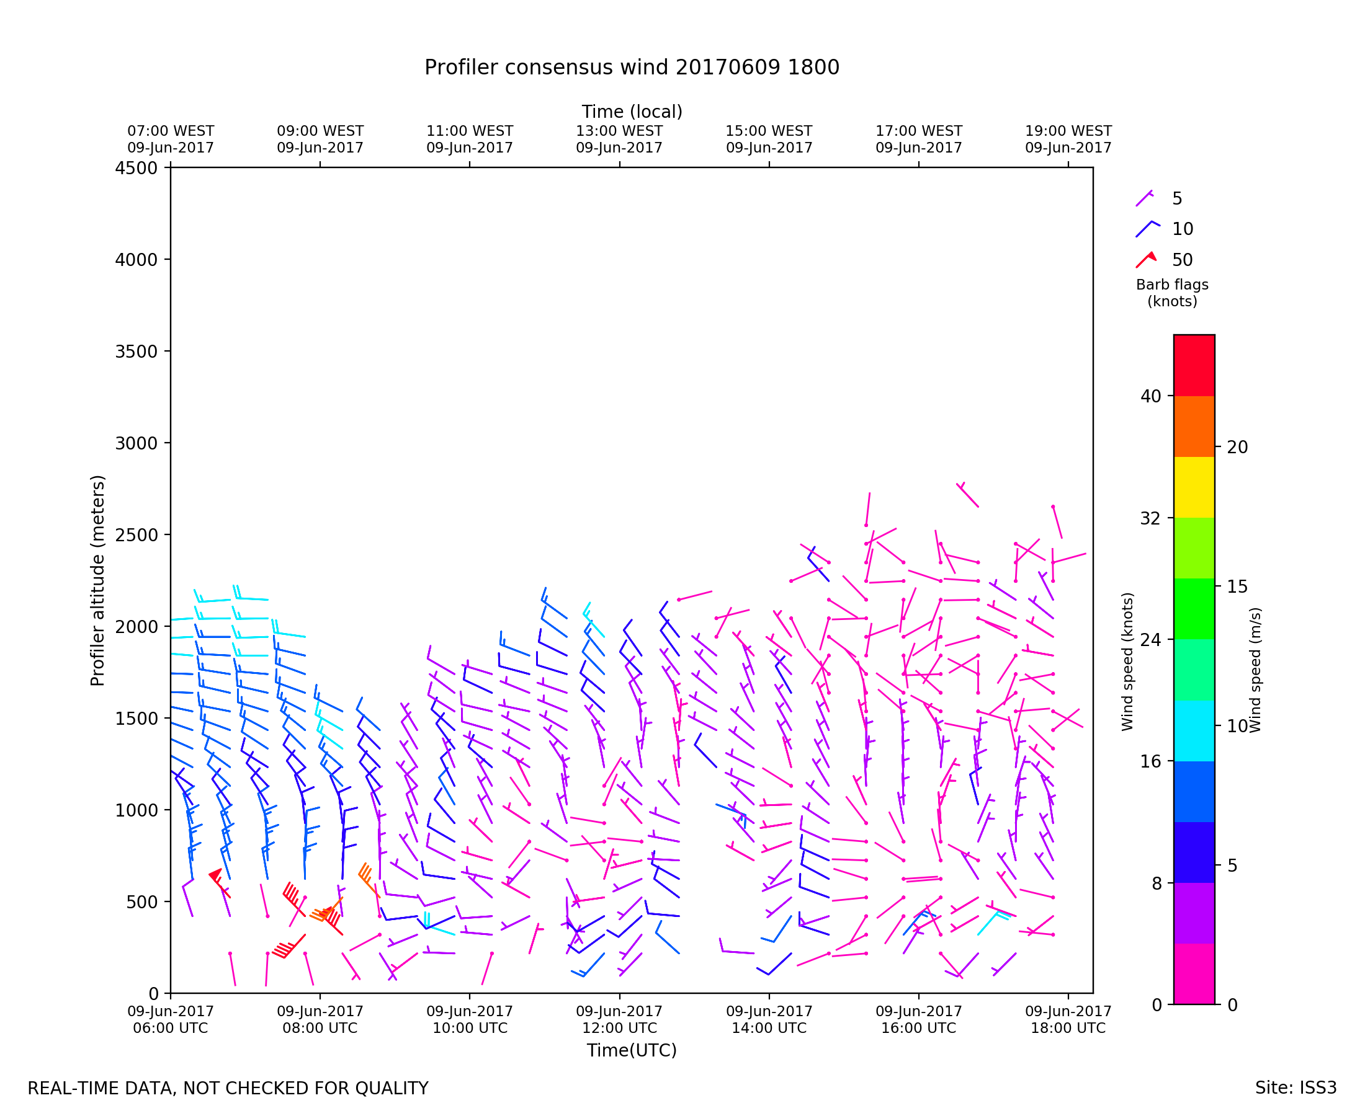Click the 'Time(UTC)' bottom axis label
The width and height of the screenshot is (1365, 1116).
pos(632,1050)
